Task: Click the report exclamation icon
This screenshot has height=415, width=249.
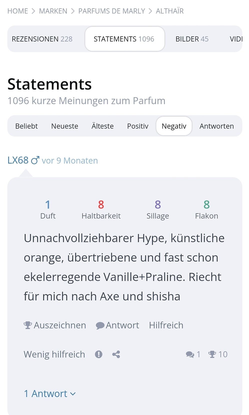Action: 99,354
